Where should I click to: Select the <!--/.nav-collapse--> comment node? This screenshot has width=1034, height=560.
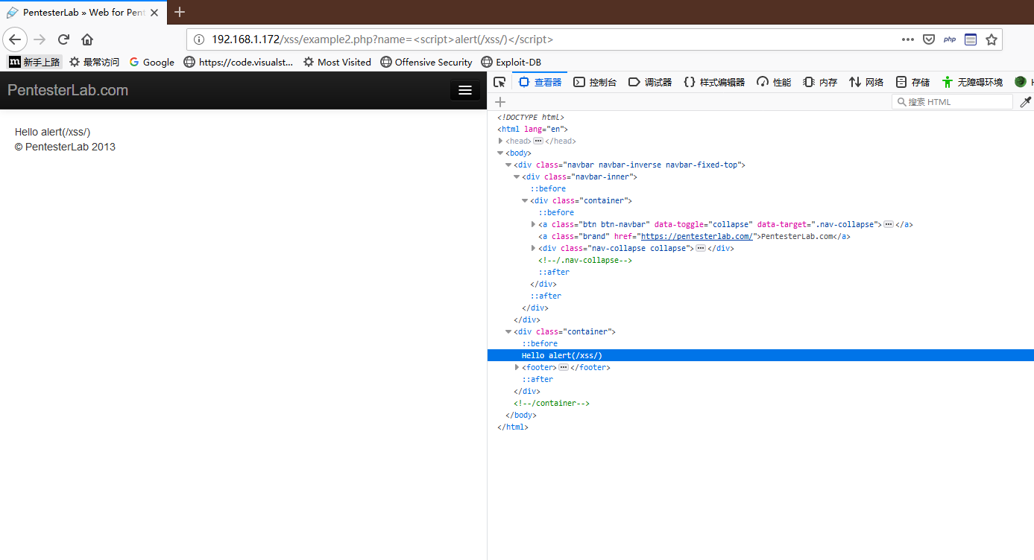pyautogui.click(x=585, y=260)
